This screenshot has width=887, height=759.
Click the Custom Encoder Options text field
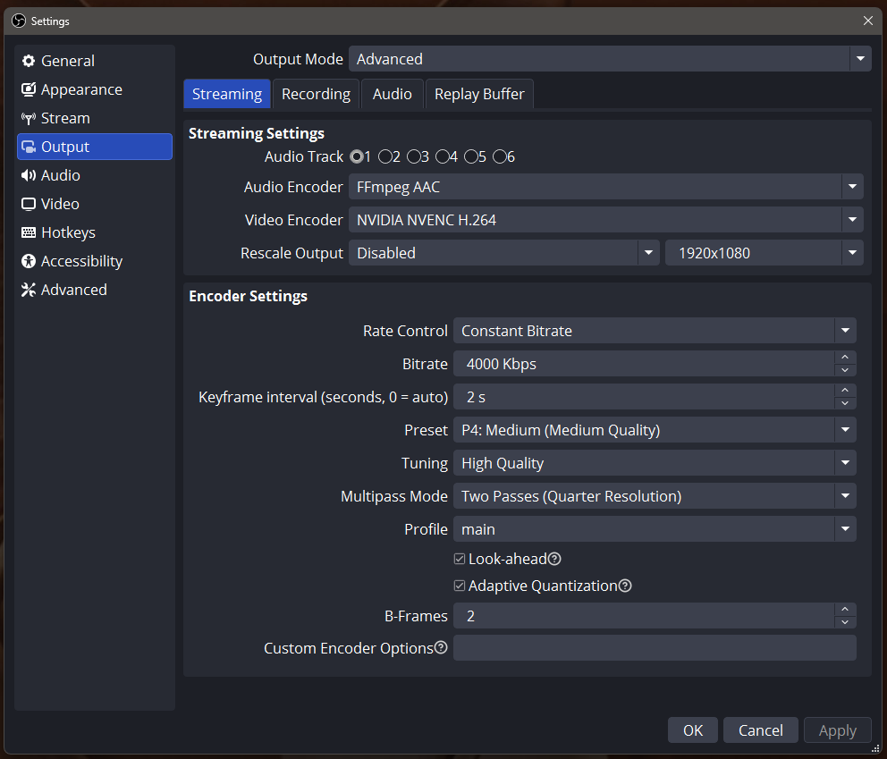[654, 648]
